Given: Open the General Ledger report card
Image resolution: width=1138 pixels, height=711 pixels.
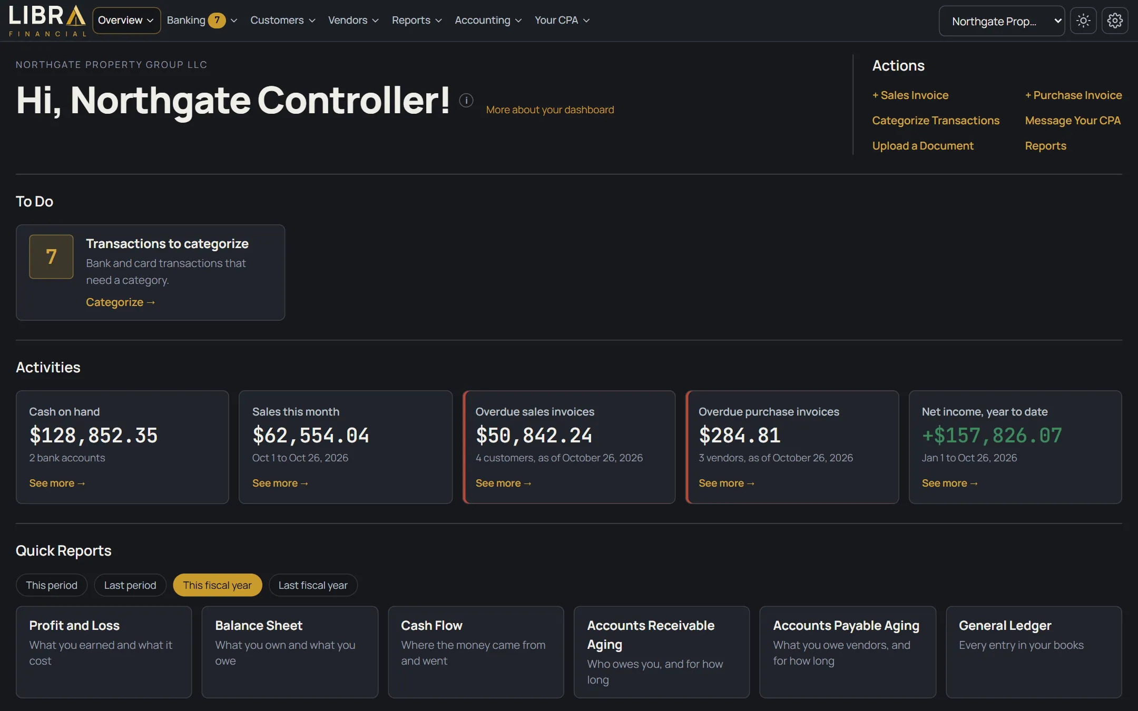Looking at the screenshot, I should click(x=1034, y=652).
